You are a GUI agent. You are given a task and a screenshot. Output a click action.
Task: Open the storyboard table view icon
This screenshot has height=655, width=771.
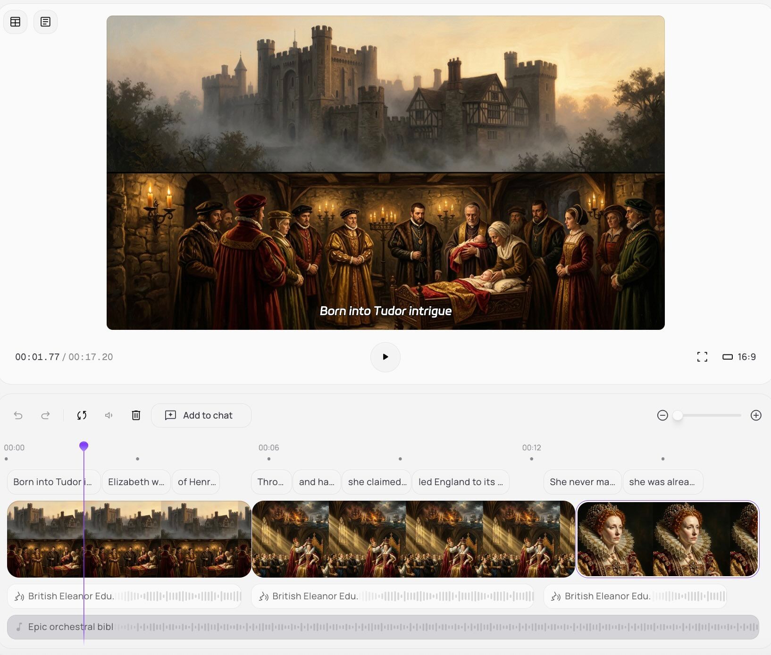[15, 22]
